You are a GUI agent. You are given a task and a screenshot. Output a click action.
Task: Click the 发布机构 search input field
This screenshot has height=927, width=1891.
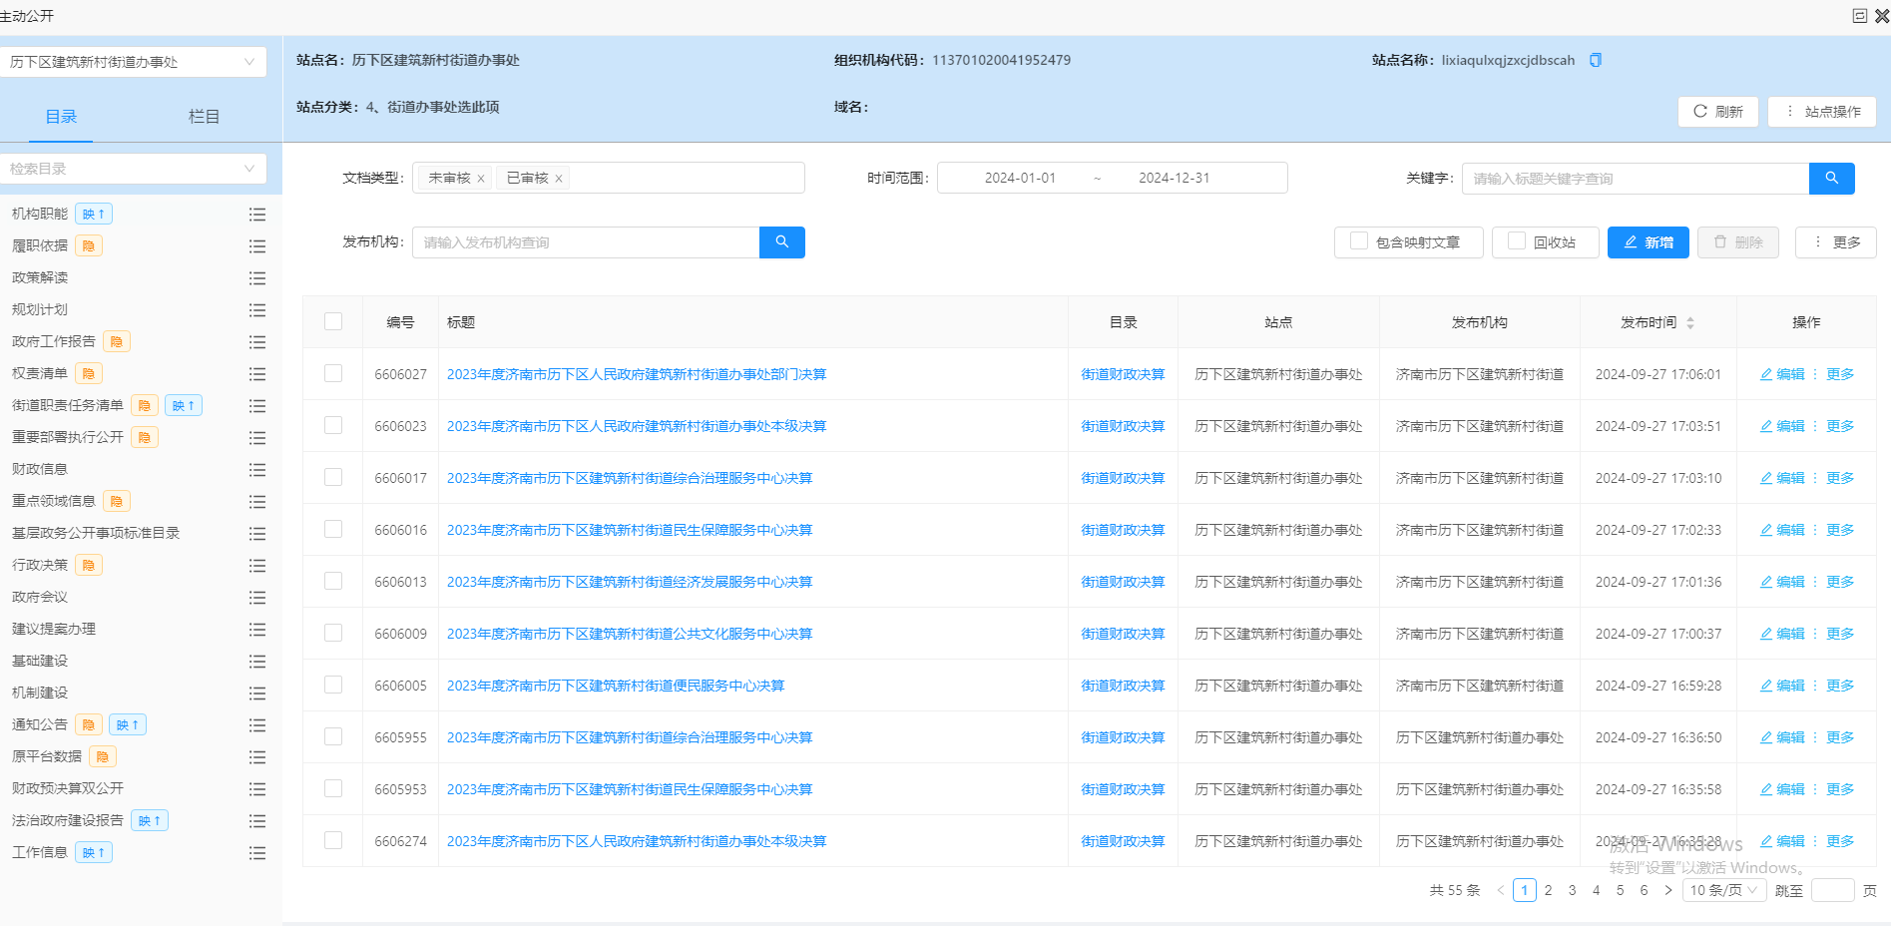[x=586, y=242]
